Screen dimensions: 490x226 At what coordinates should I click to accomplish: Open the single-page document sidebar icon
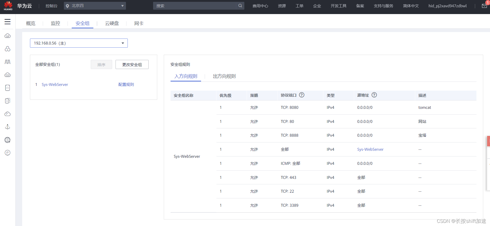(8, 88)
